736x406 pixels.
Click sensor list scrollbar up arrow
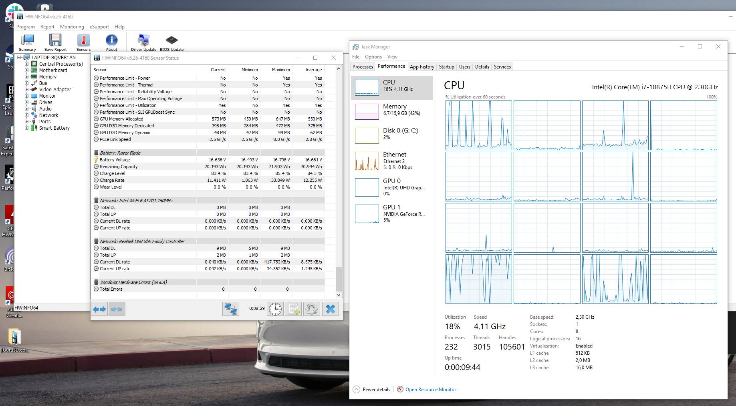(339, 69)
